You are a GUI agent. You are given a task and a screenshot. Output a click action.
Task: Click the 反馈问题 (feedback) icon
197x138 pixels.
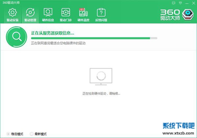101,14
